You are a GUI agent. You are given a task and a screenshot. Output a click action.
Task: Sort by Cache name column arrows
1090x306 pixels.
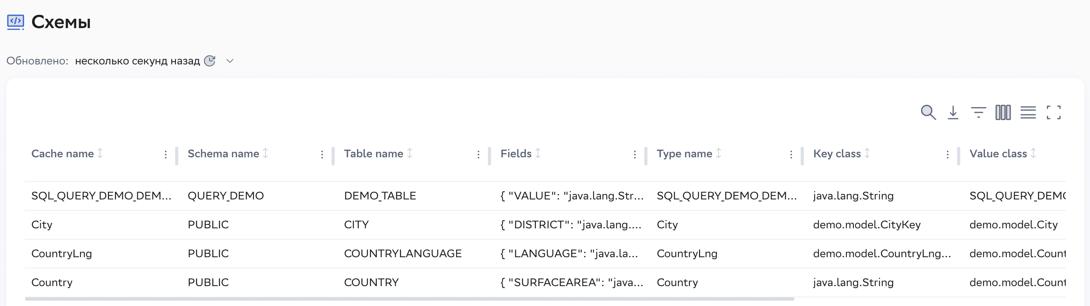[x=100, y=153]
